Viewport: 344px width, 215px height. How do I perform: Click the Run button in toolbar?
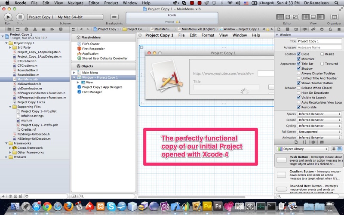pyautogui.click(x=8, y=17)
